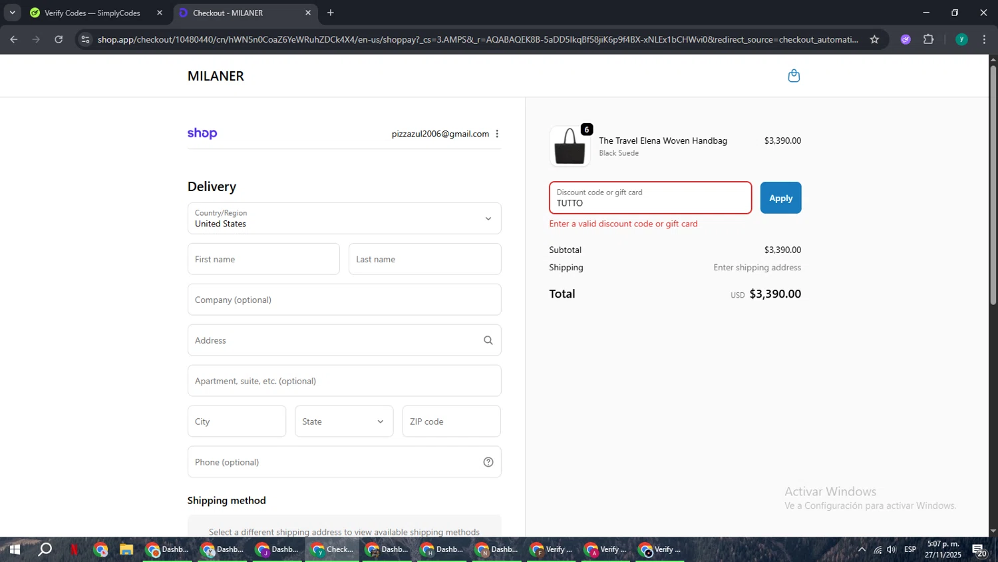Show hidden system tray icons
This screenshot has width=998, height=562.
[x=862, y=549]
